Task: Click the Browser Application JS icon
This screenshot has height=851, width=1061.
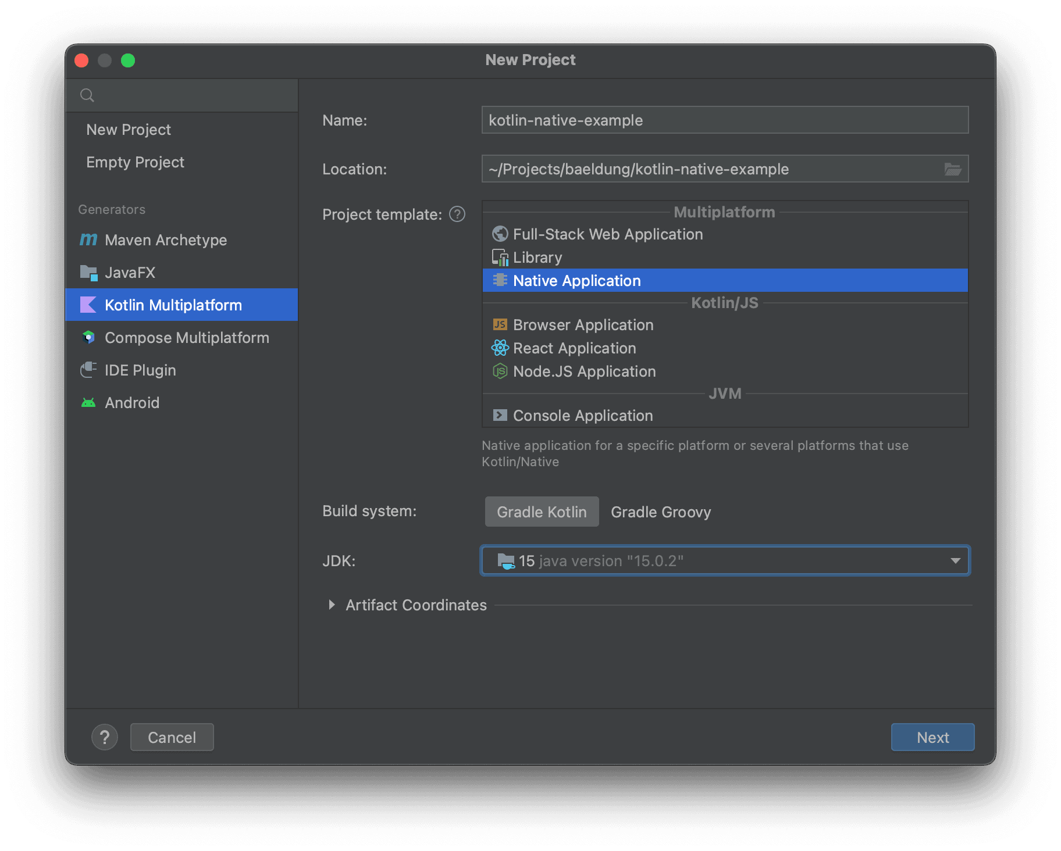Action: [x=500, y=324]
